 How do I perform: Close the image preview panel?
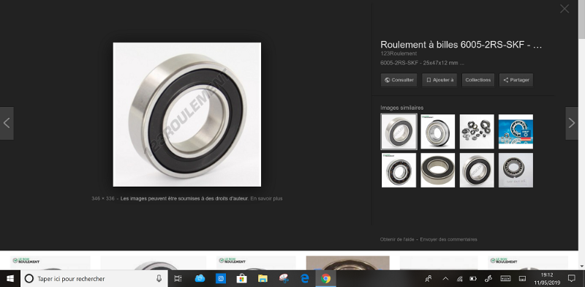click(564, 9)
